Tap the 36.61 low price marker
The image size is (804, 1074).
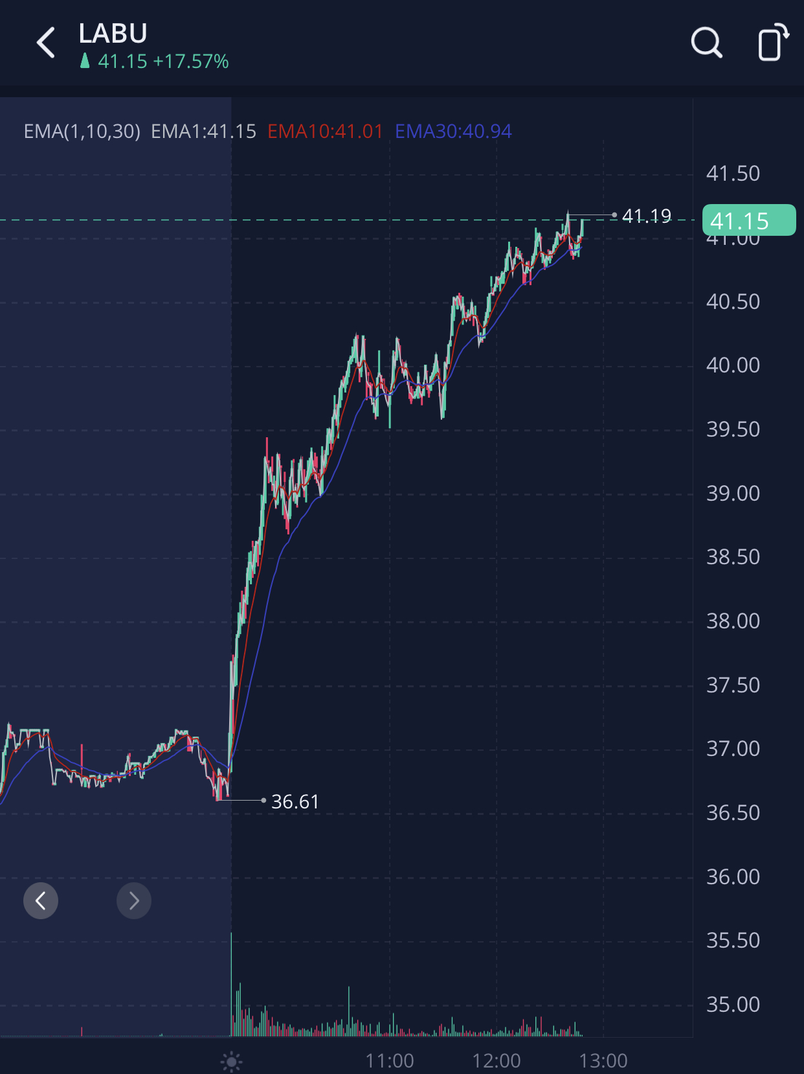click(295, 802)
